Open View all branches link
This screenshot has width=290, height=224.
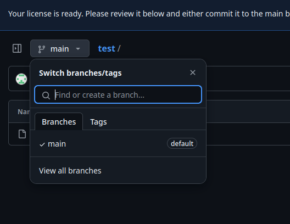point(70,171)
